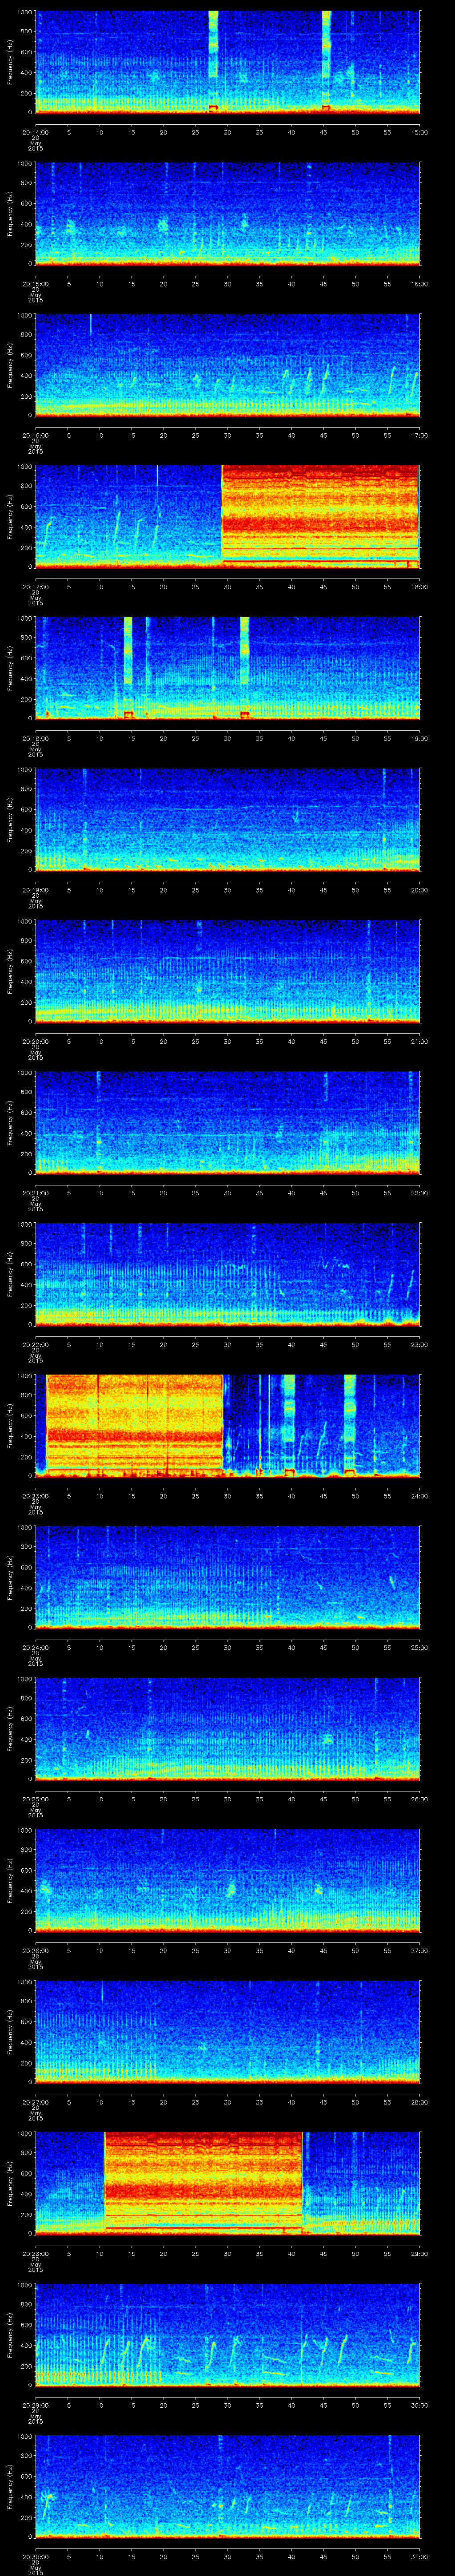The image size is (455, 2576).
Task: Click the 20:24:00 time label
Action: point(35,1647)
